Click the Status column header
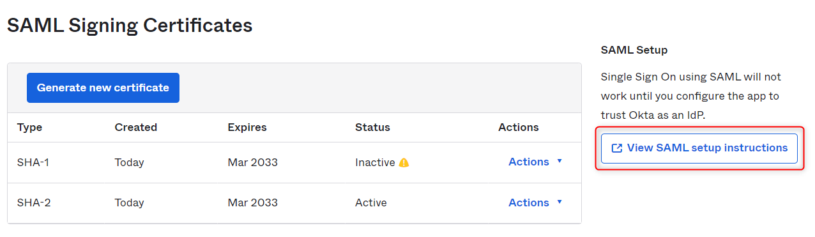Screen dimensions: 815x237 (x=372, y=127)
